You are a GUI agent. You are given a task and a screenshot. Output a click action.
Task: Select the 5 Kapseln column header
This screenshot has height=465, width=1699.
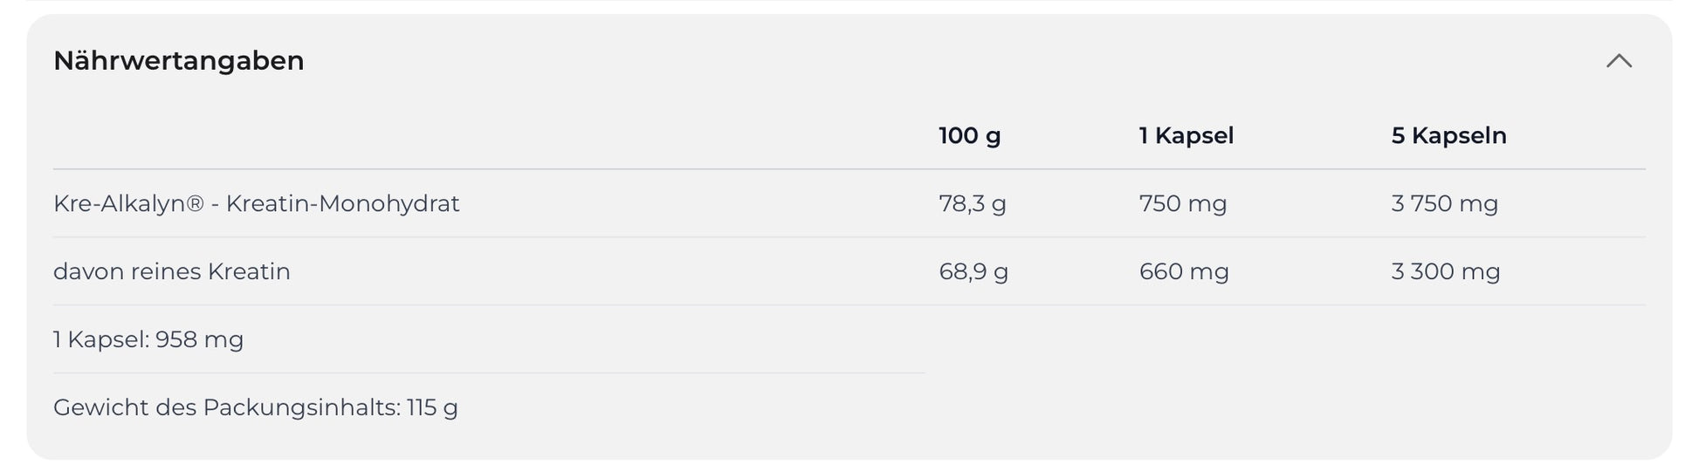(1448, 136)
